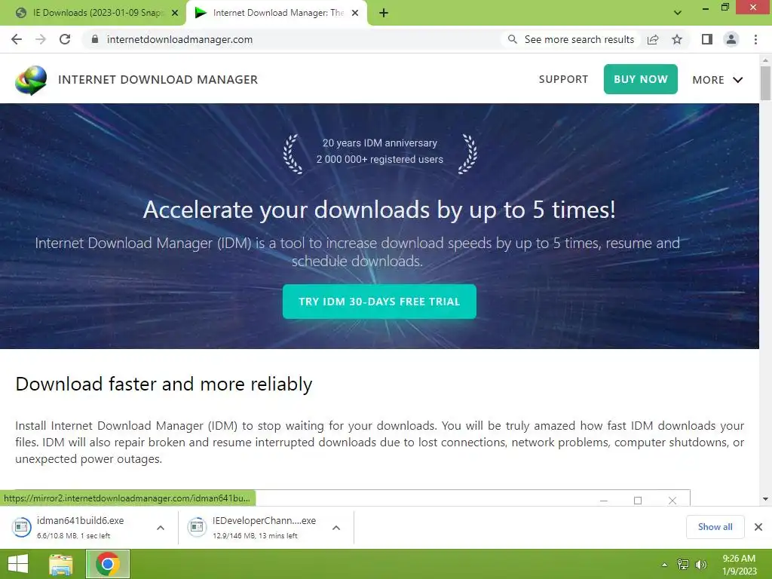This screenshot has height=579, width=772.
Task: Expand the MORE menu
Action: tap(718, 80)
